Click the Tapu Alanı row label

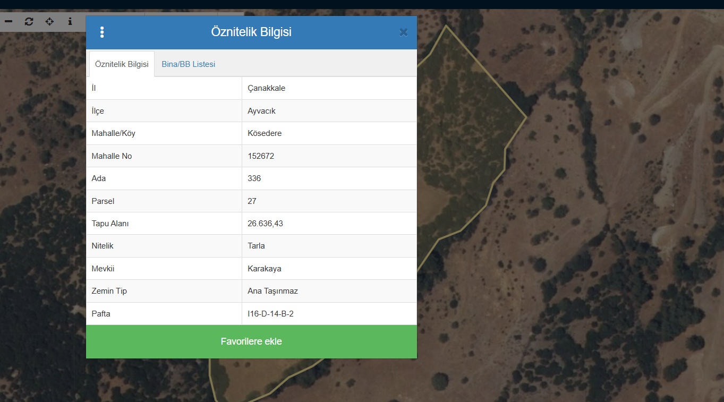[x=110, y=224]
